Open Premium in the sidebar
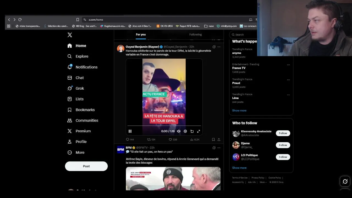 point(79,131)
